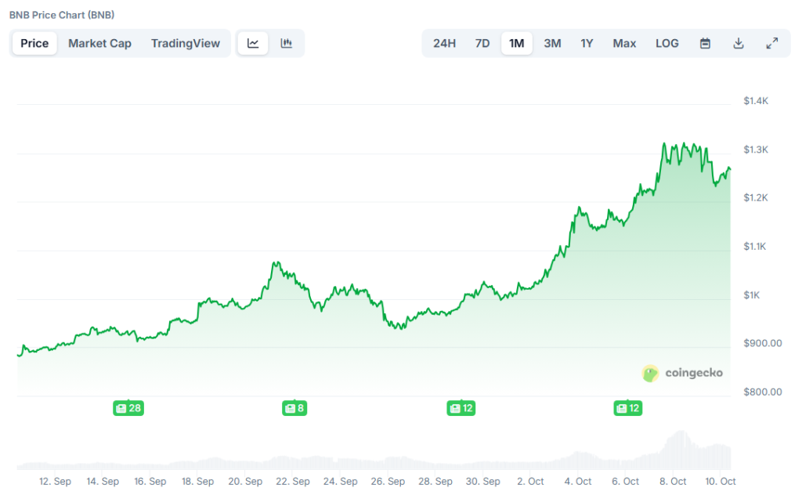This screenshot has height=495, width=802.
Task: Open the 28 news marker near 14 Sep
Action: [x=128, y=408]
